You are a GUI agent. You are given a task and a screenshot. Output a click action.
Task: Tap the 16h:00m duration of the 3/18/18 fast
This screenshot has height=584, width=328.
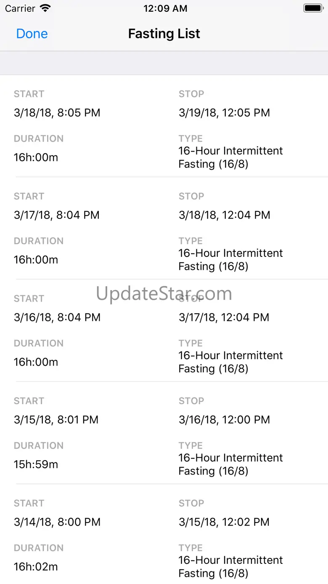(36, 157)
